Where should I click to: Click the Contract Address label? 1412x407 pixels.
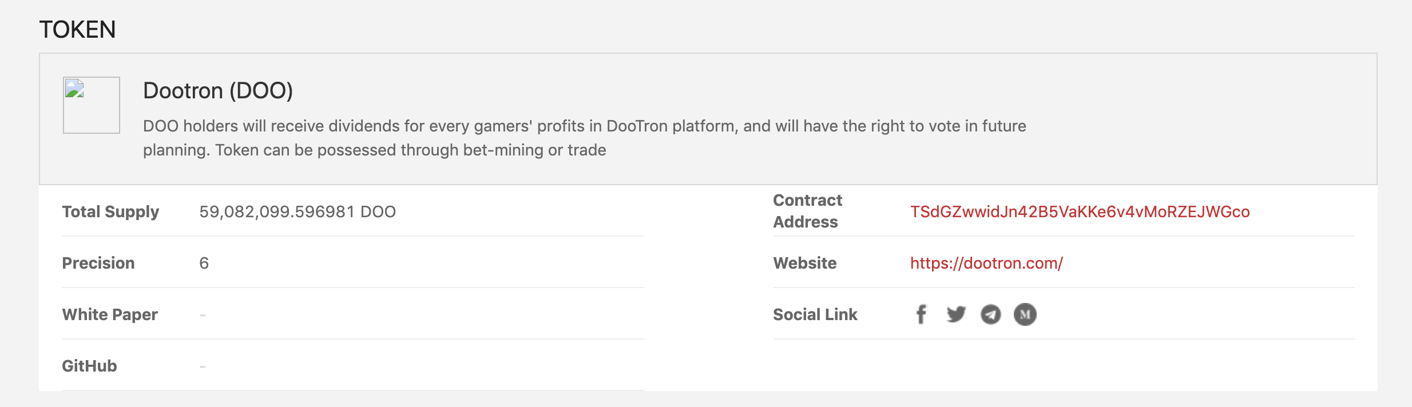point(807,211)
